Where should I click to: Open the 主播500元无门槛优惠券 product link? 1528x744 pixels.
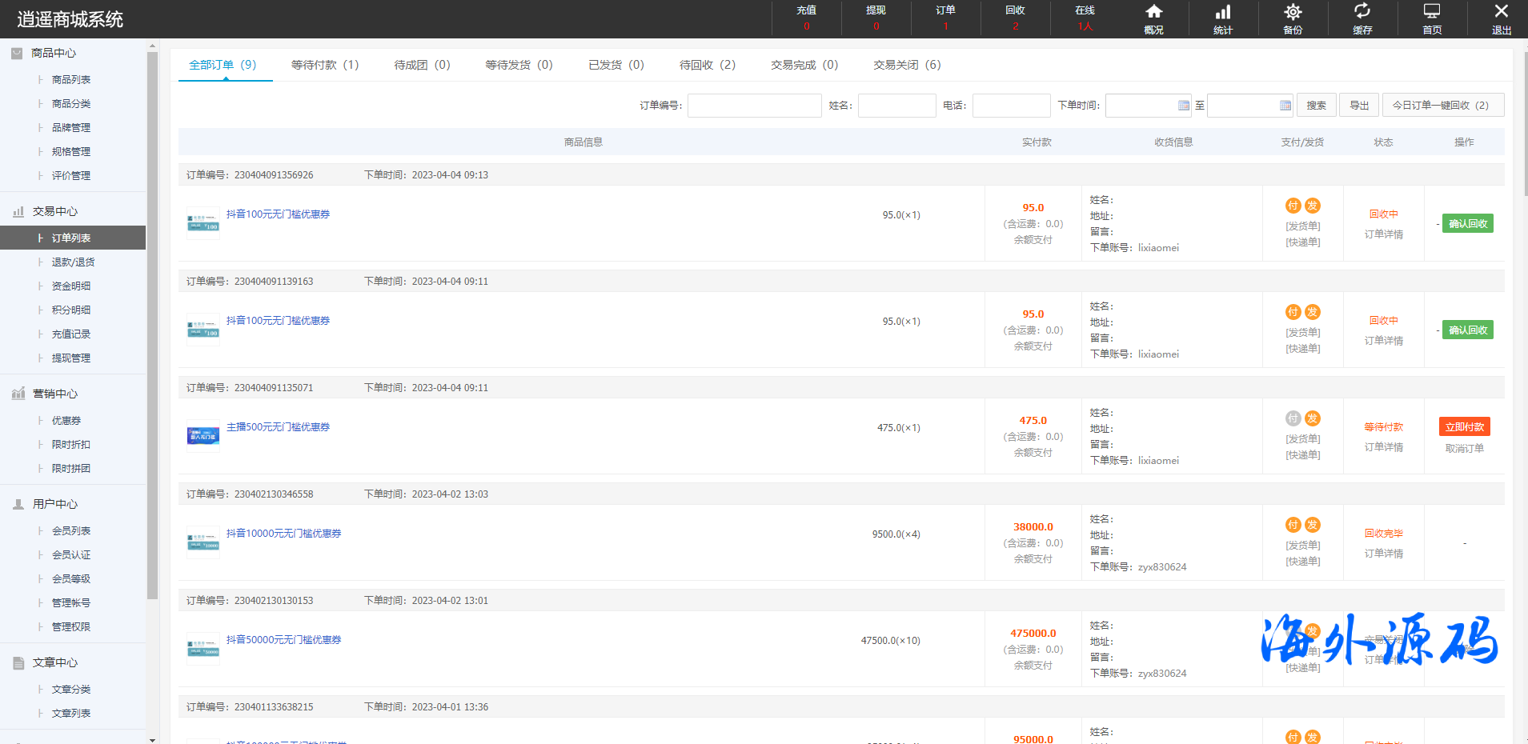278,427
